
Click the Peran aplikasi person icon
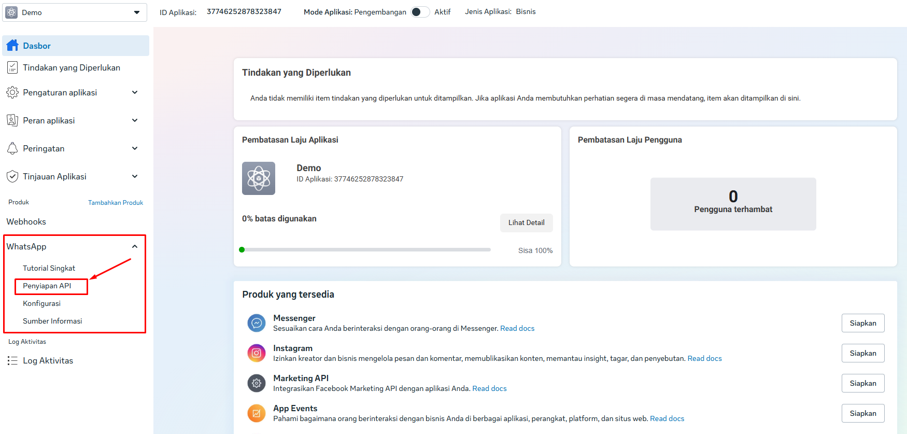click(12, 120)
